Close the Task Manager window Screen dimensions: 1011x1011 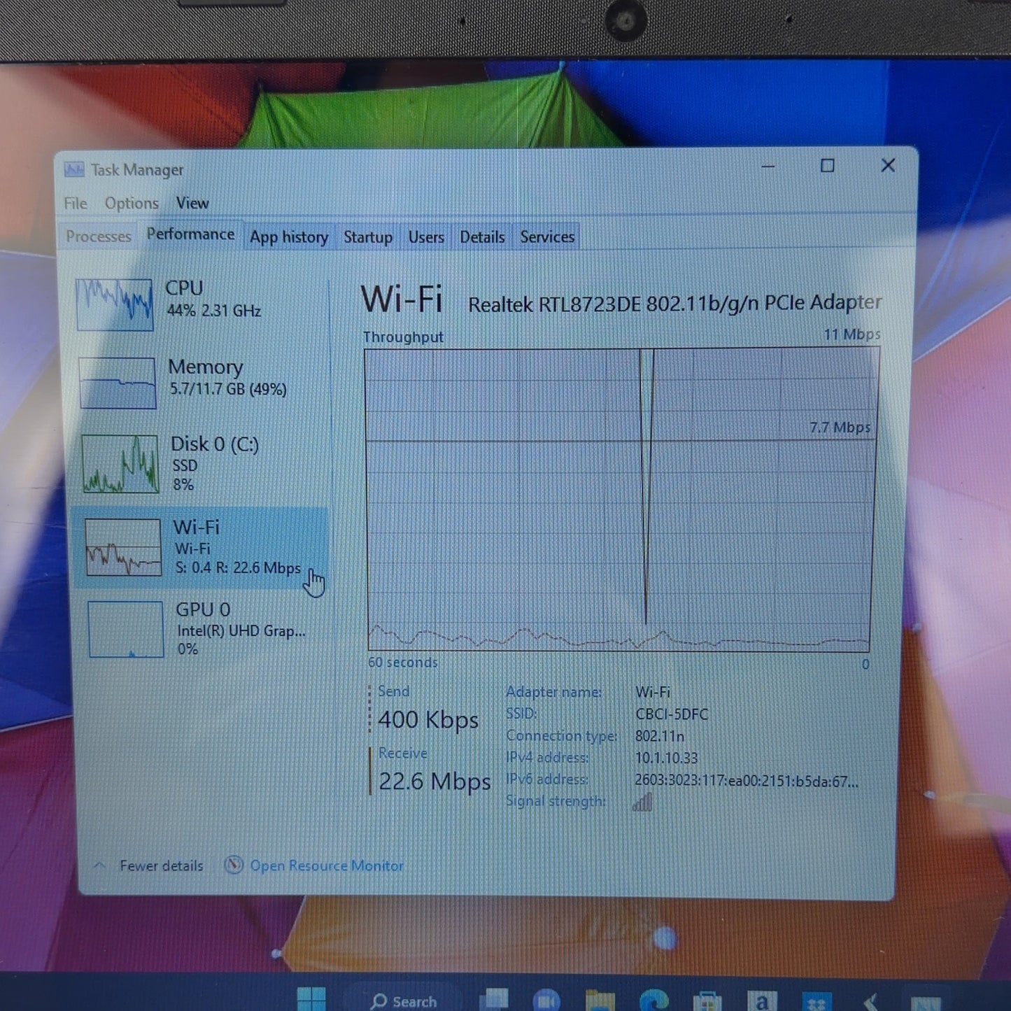click(888, 166)
